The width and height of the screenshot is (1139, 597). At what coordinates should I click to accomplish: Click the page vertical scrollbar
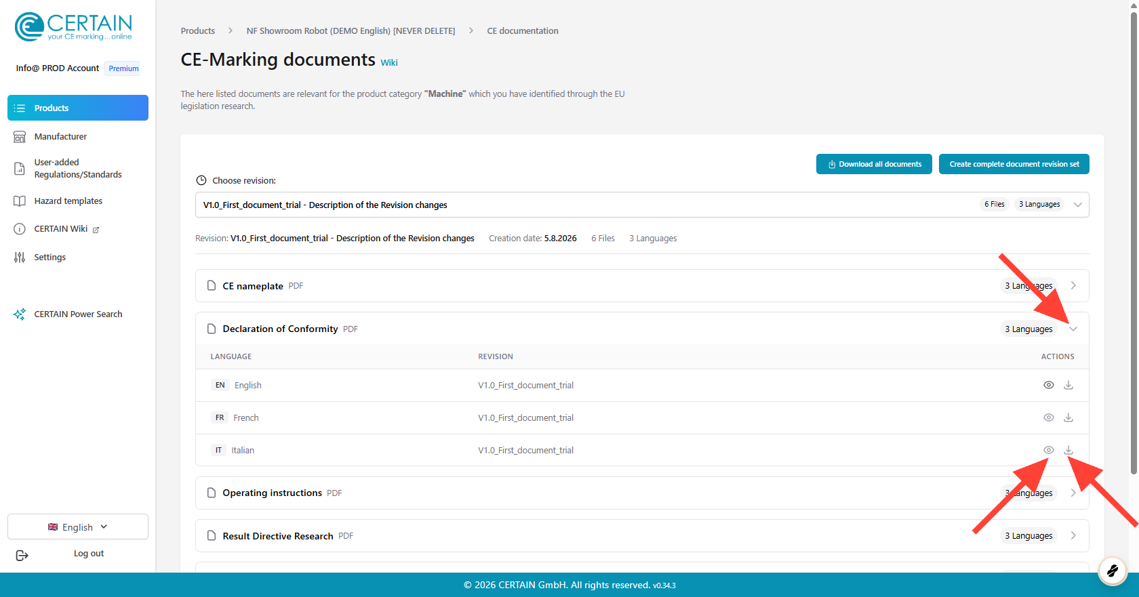(1134, 244)
